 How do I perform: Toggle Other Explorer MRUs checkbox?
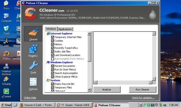coord(53,77)
